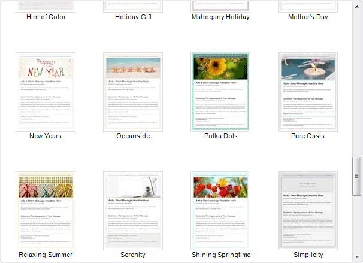Pick the Shining Springtime tulips thumbnail
The height and width of the screenshot is (263, 363).
pos(220,210)
